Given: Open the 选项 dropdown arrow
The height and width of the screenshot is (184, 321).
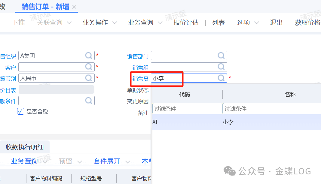Looking at the screenshot, I should [257, 23].
